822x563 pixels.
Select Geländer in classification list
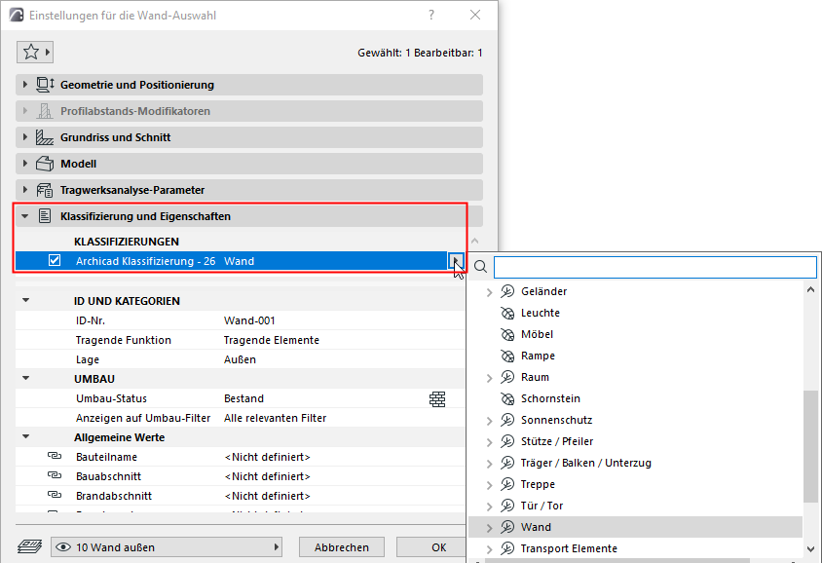pyautogui.click(x=543, y=291)
